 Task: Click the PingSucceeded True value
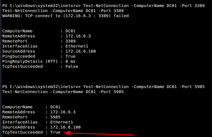click(x=71, y=56)
